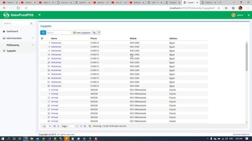
Task: Toggle the sidebar using the hamburger icon
Action: [39, 15]
